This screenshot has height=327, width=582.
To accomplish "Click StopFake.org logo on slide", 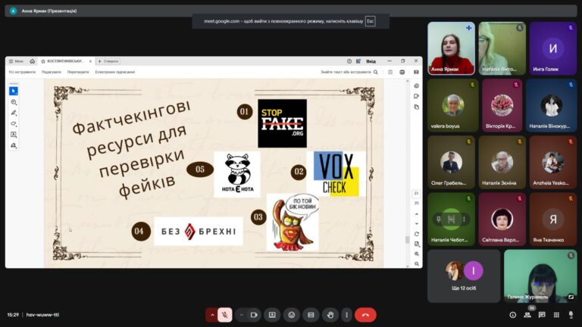I will click(282, 123).
